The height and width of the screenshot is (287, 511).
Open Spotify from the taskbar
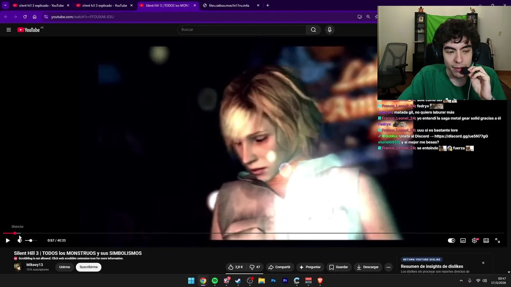coord(215,281)
